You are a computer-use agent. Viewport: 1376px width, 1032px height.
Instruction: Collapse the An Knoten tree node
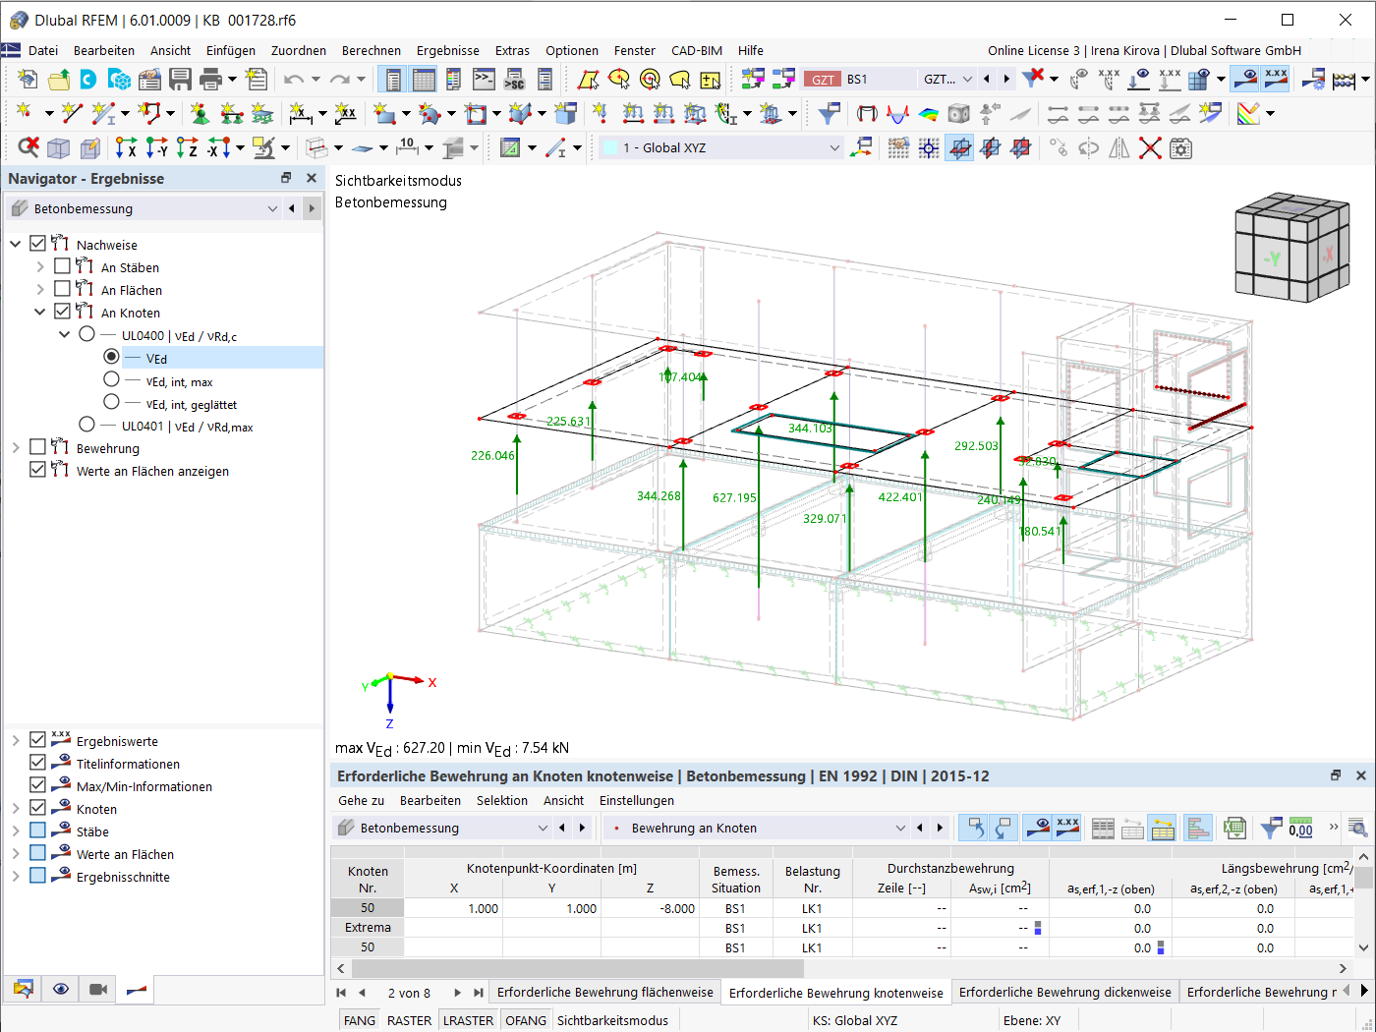(x=40, y=312)
